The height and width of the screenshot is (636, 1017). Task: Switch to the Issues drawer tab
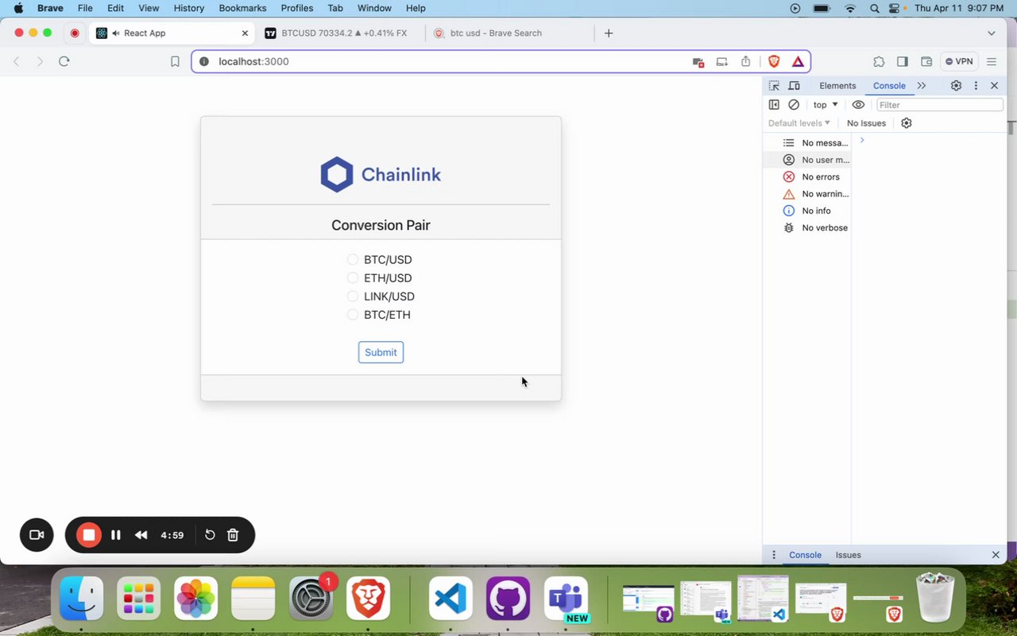point(848,555)
